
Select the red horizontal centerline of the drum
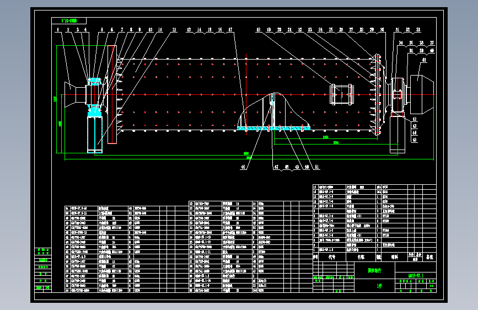tap(248, 94)
